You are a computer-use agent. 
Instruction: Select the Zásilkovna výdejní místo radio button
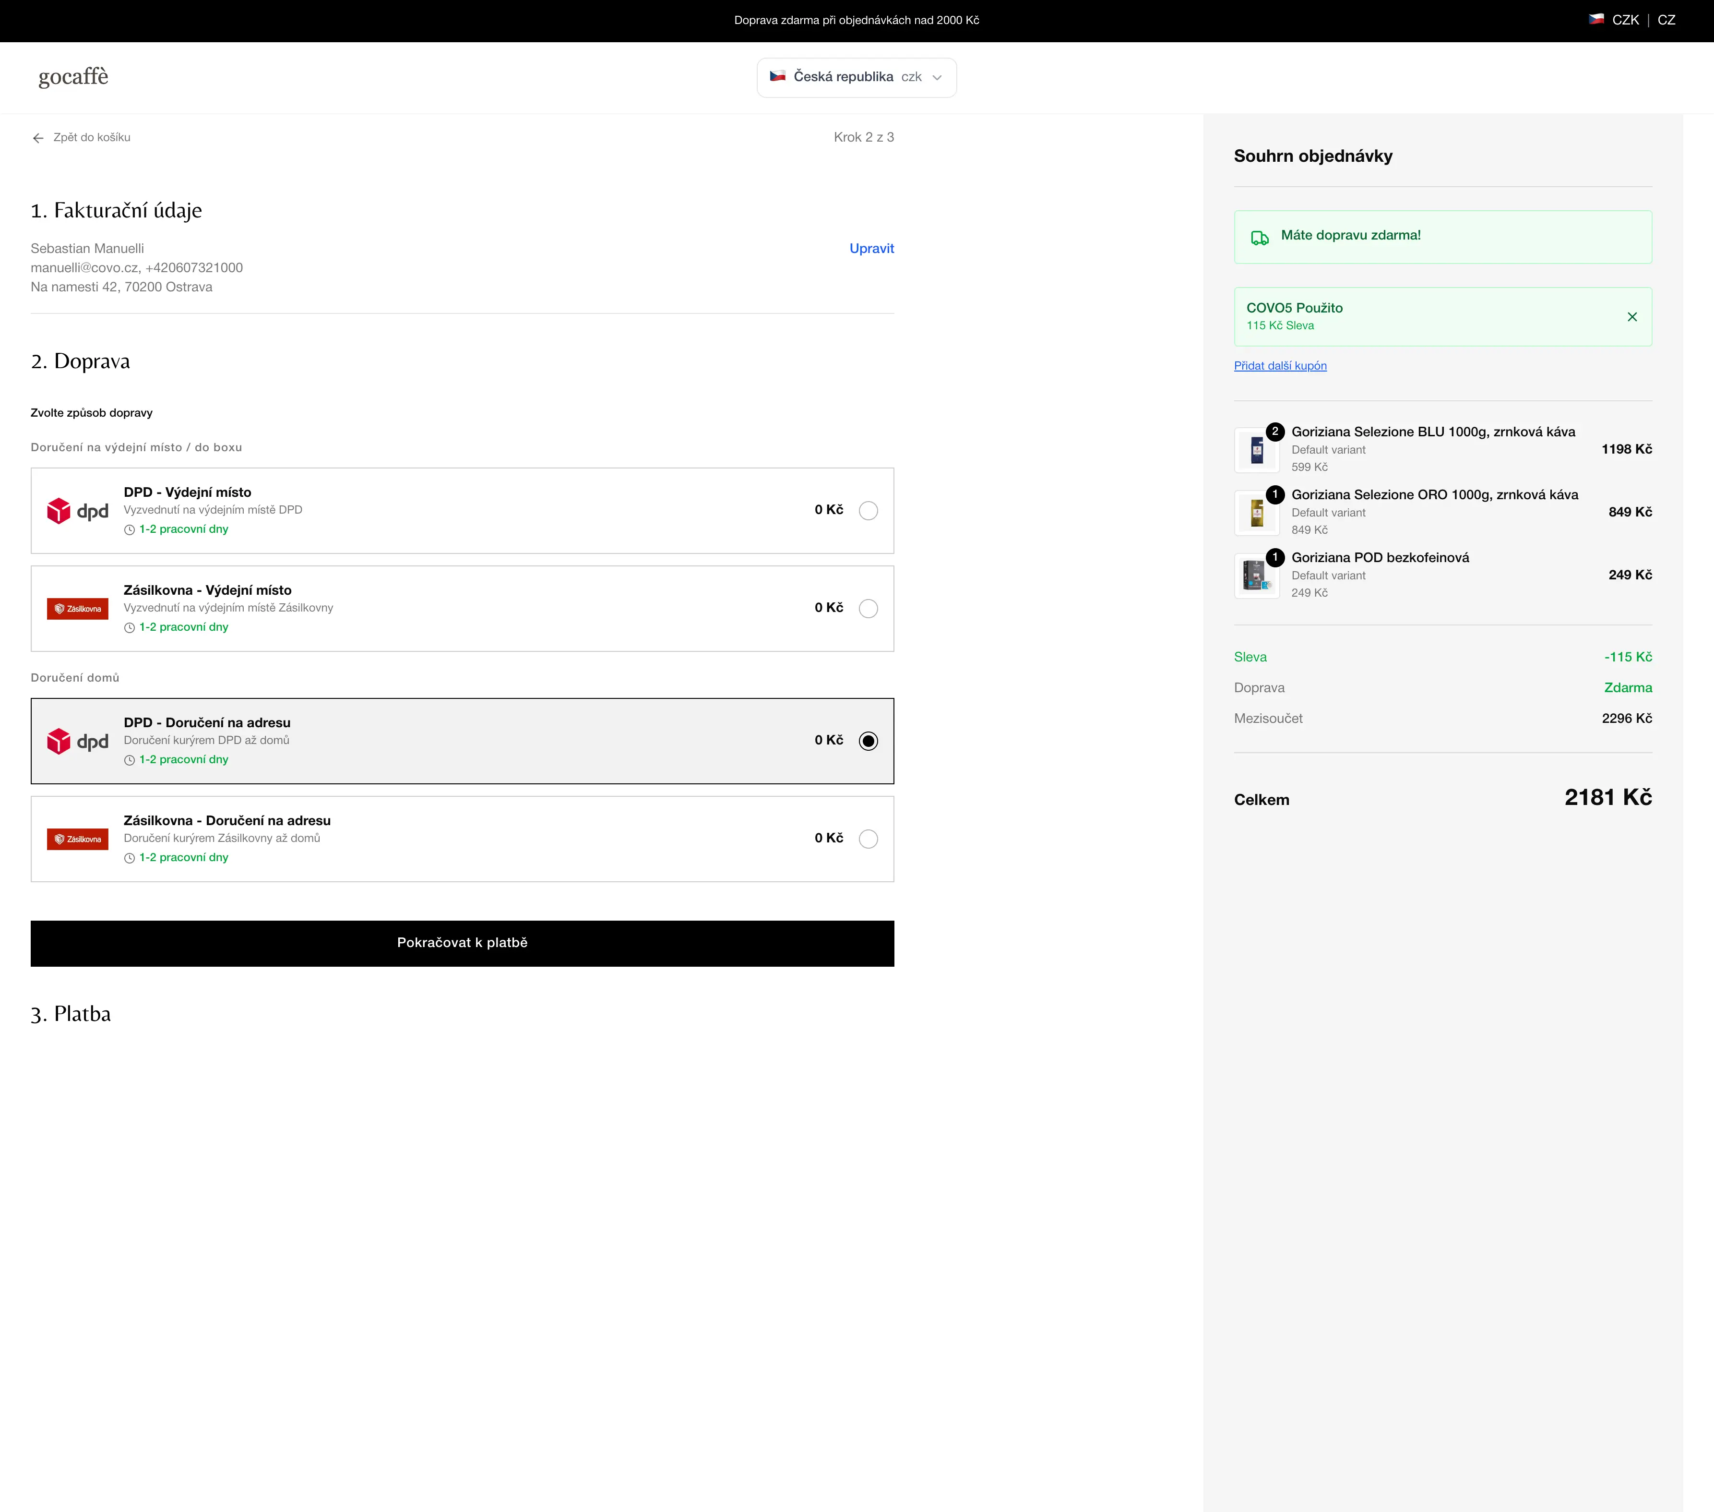869,608
